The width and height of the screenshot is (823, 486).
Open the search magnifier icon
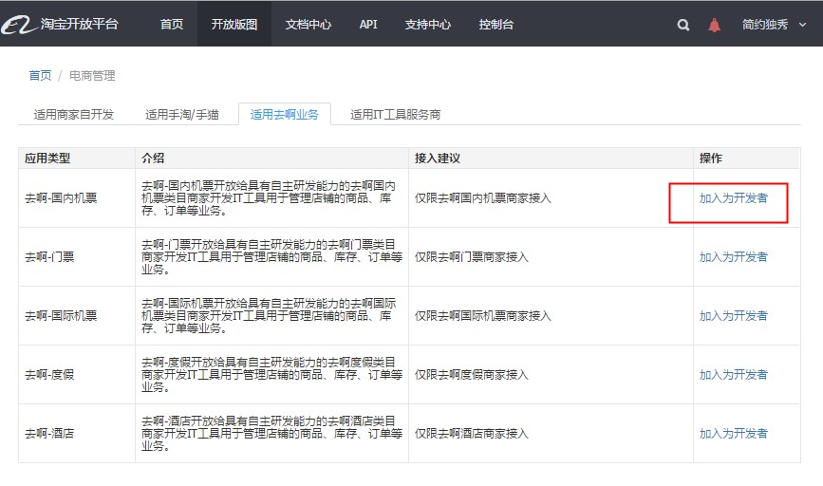coord(683,25)
